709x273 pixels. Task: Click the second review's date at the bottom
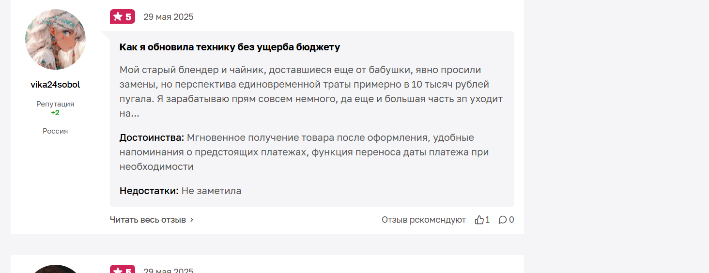pyautogui.click(x=168, y=270)
